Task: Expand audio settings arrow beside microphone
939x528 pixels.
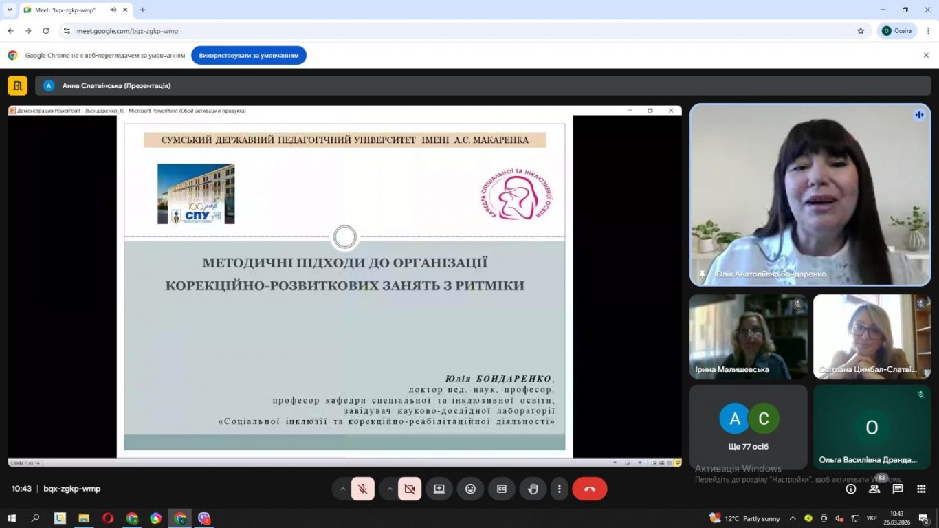Action: coord(342,489)
